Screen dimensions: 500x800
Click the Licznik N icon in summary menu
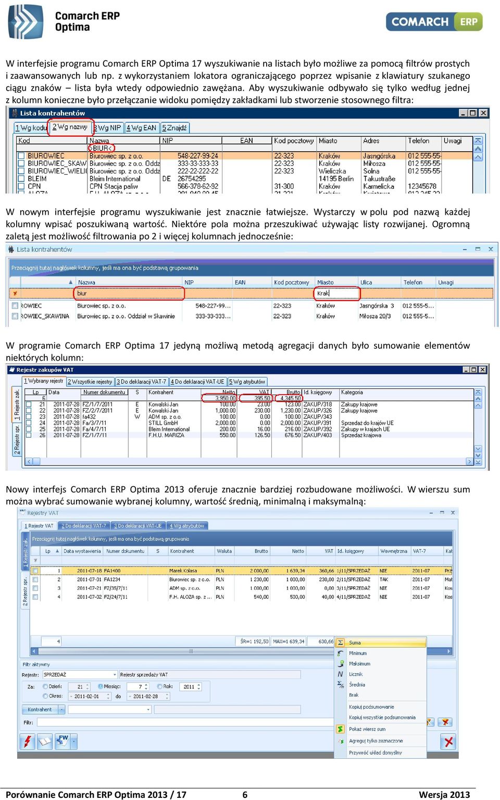pyautogui.click(x=340, y=674)
